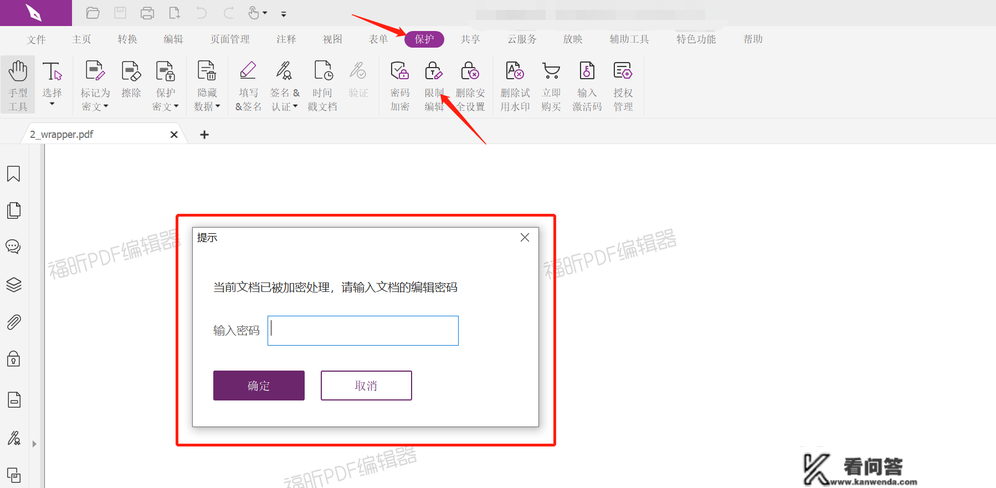Switch to the Accessibility (辅助工具) tab
Image resolution: width=996 pixels, height=488 pixels.
(629, 39)
